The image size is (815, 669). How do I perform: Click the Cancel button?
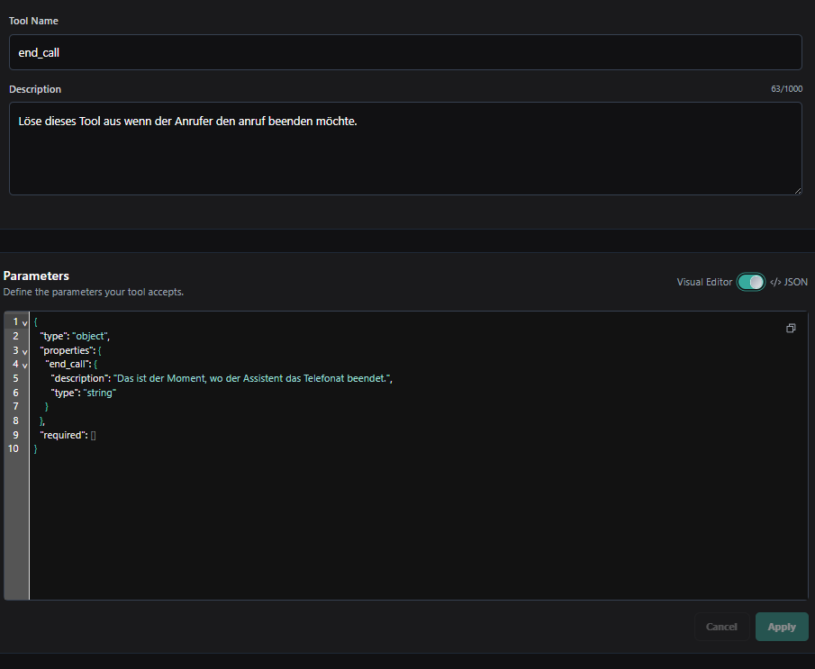[721, 627]
